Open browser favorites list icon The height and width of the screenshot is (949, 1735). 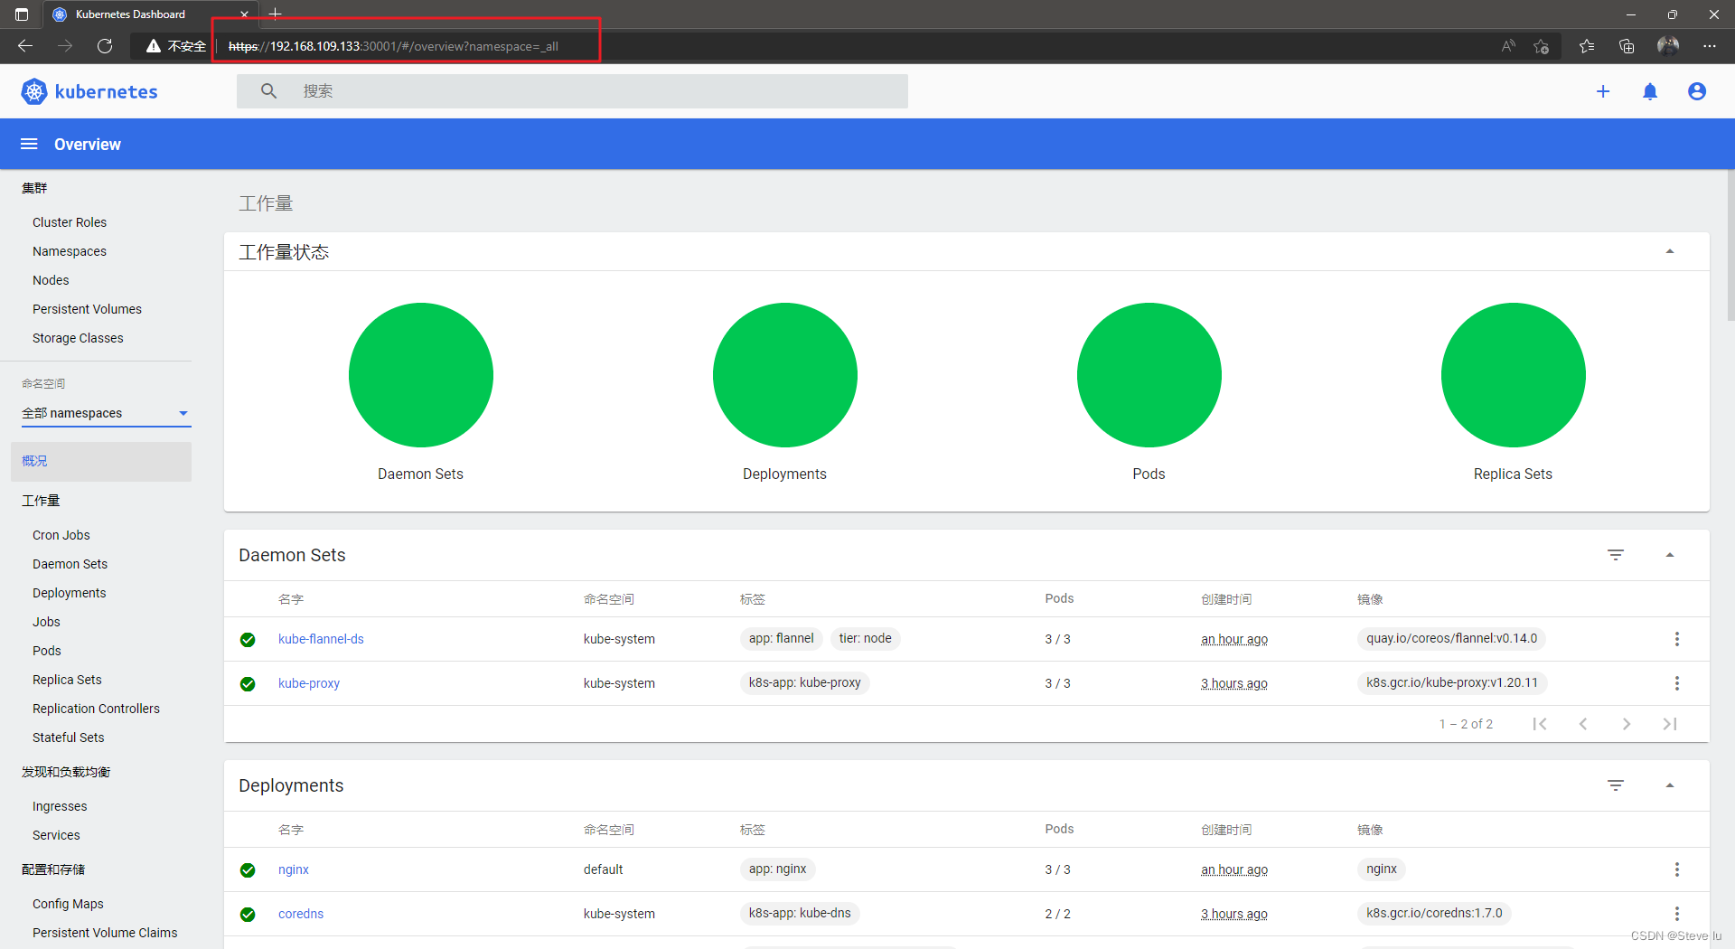pos(1587,46)
